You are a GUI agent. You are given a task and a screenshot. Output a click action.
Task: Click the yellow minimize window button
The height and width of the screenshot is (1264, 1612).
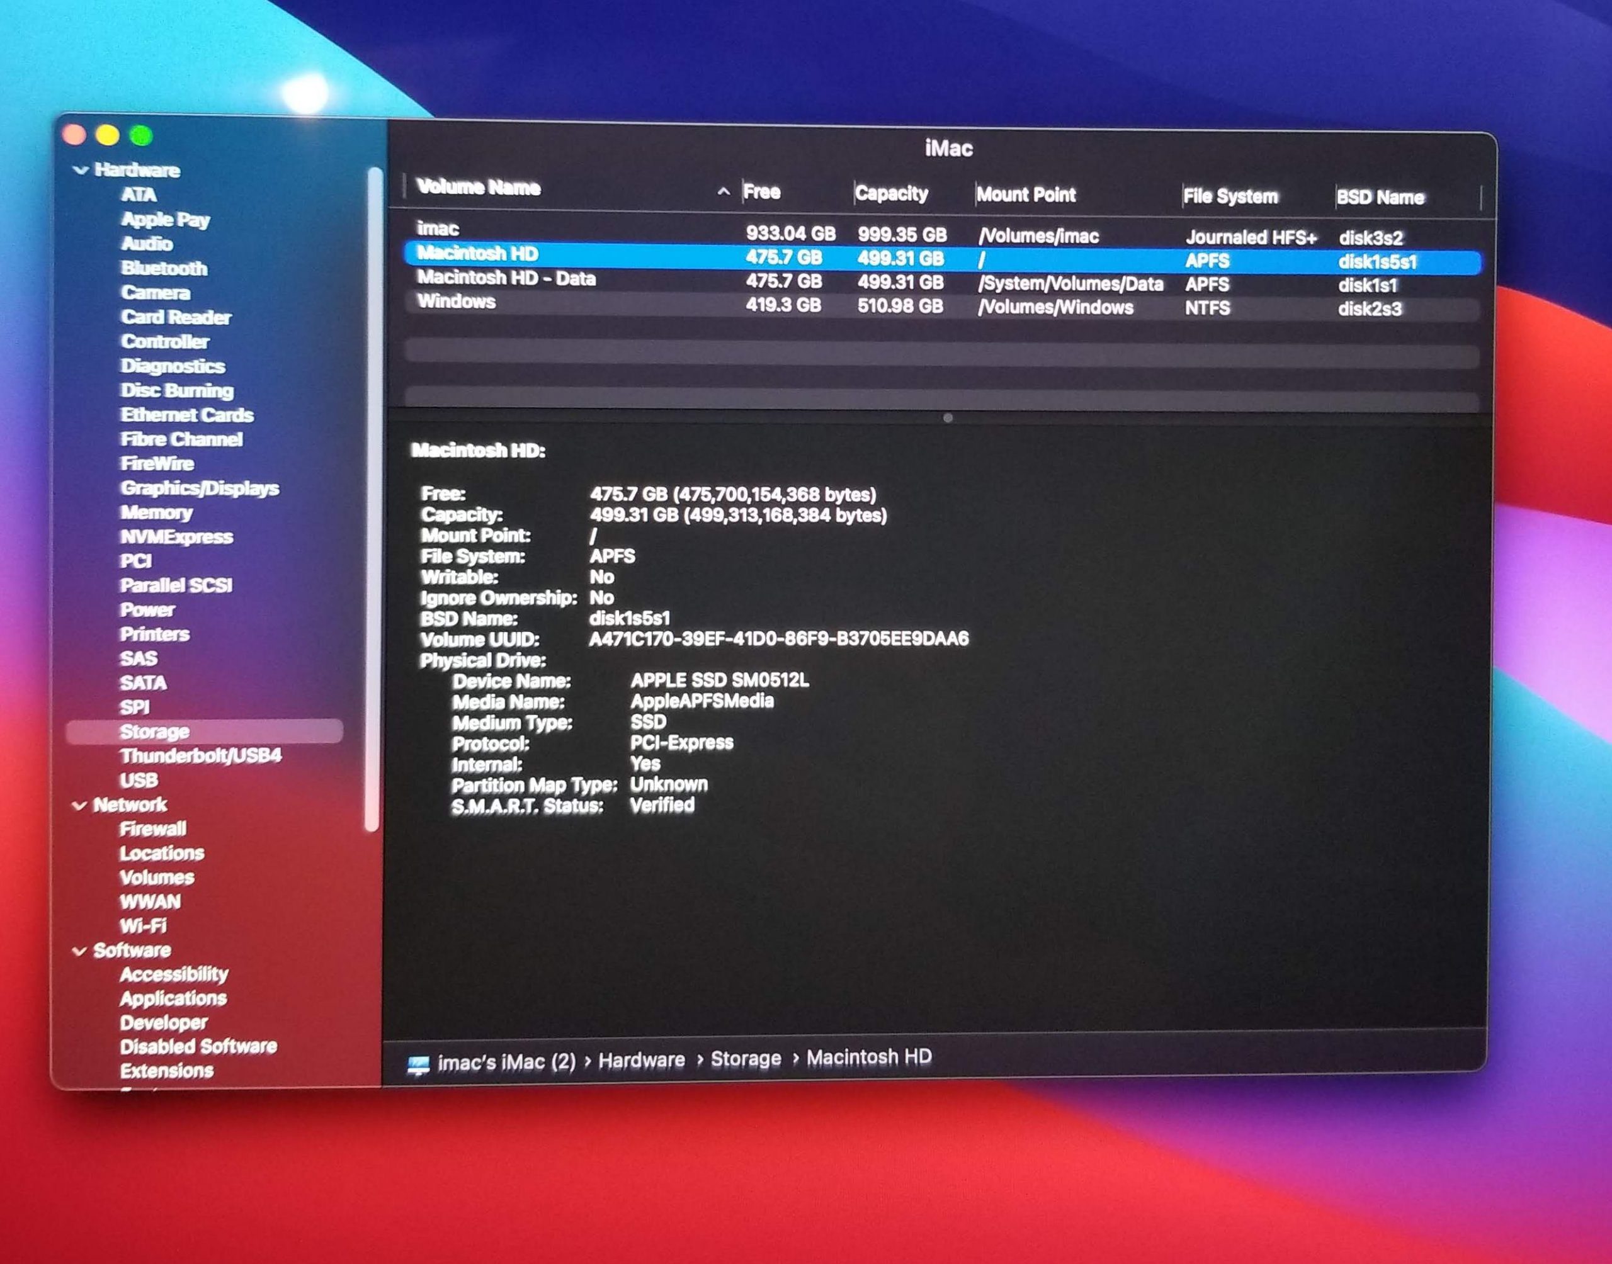pos(107,135)
